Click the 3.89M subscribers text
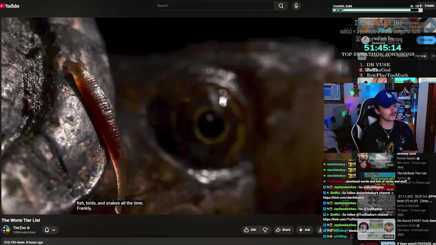 point(24,232)
